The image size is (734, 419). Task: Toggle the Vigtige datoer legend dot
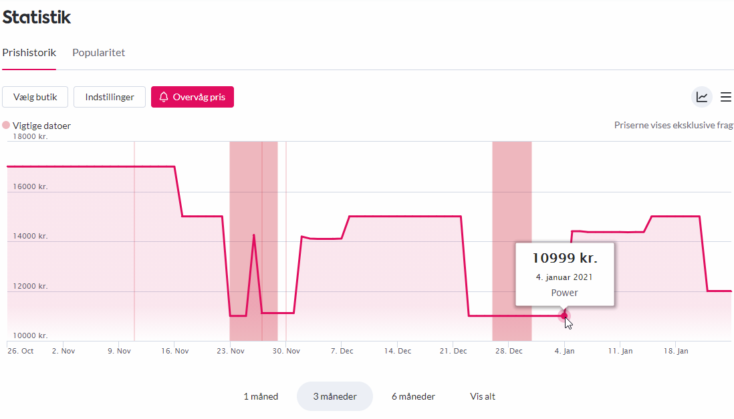tap(6, 126)
